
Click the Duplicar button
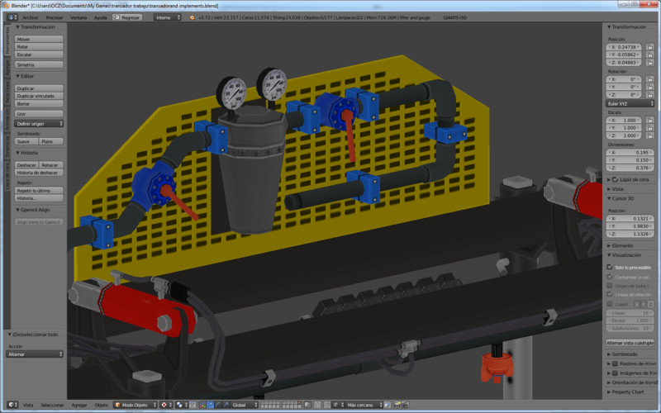(39, 88)
